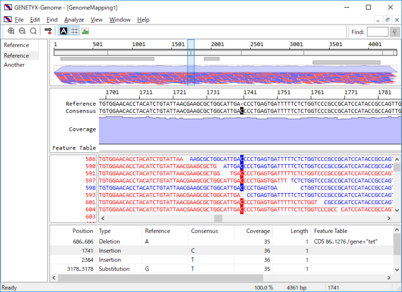Click the jump-to-position arrow icon
402x292 pixels.
48,31
